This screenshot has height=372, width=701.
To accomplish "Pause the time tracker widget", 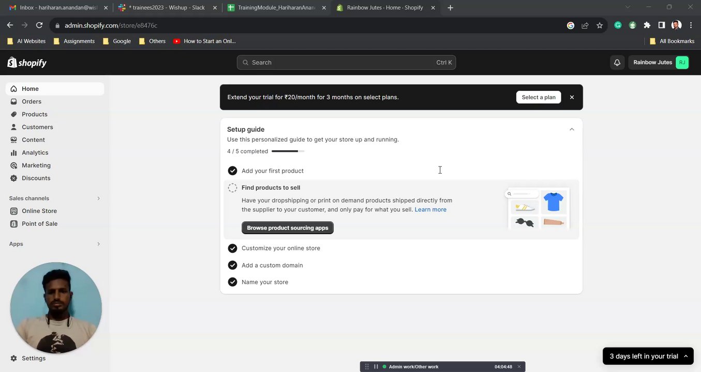I will (x=376, y=367).
